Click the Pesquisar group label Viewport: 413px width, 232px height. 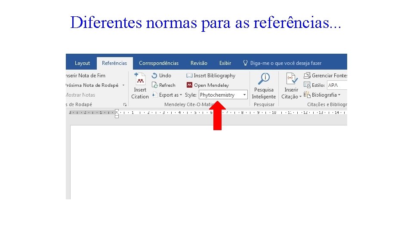264,104
